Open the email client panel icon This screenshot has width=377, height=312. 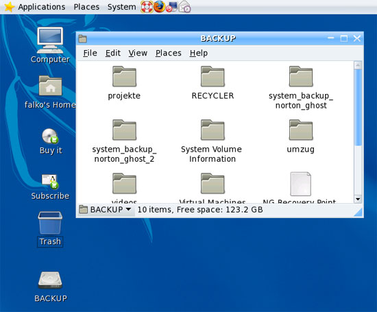point(184,7)
